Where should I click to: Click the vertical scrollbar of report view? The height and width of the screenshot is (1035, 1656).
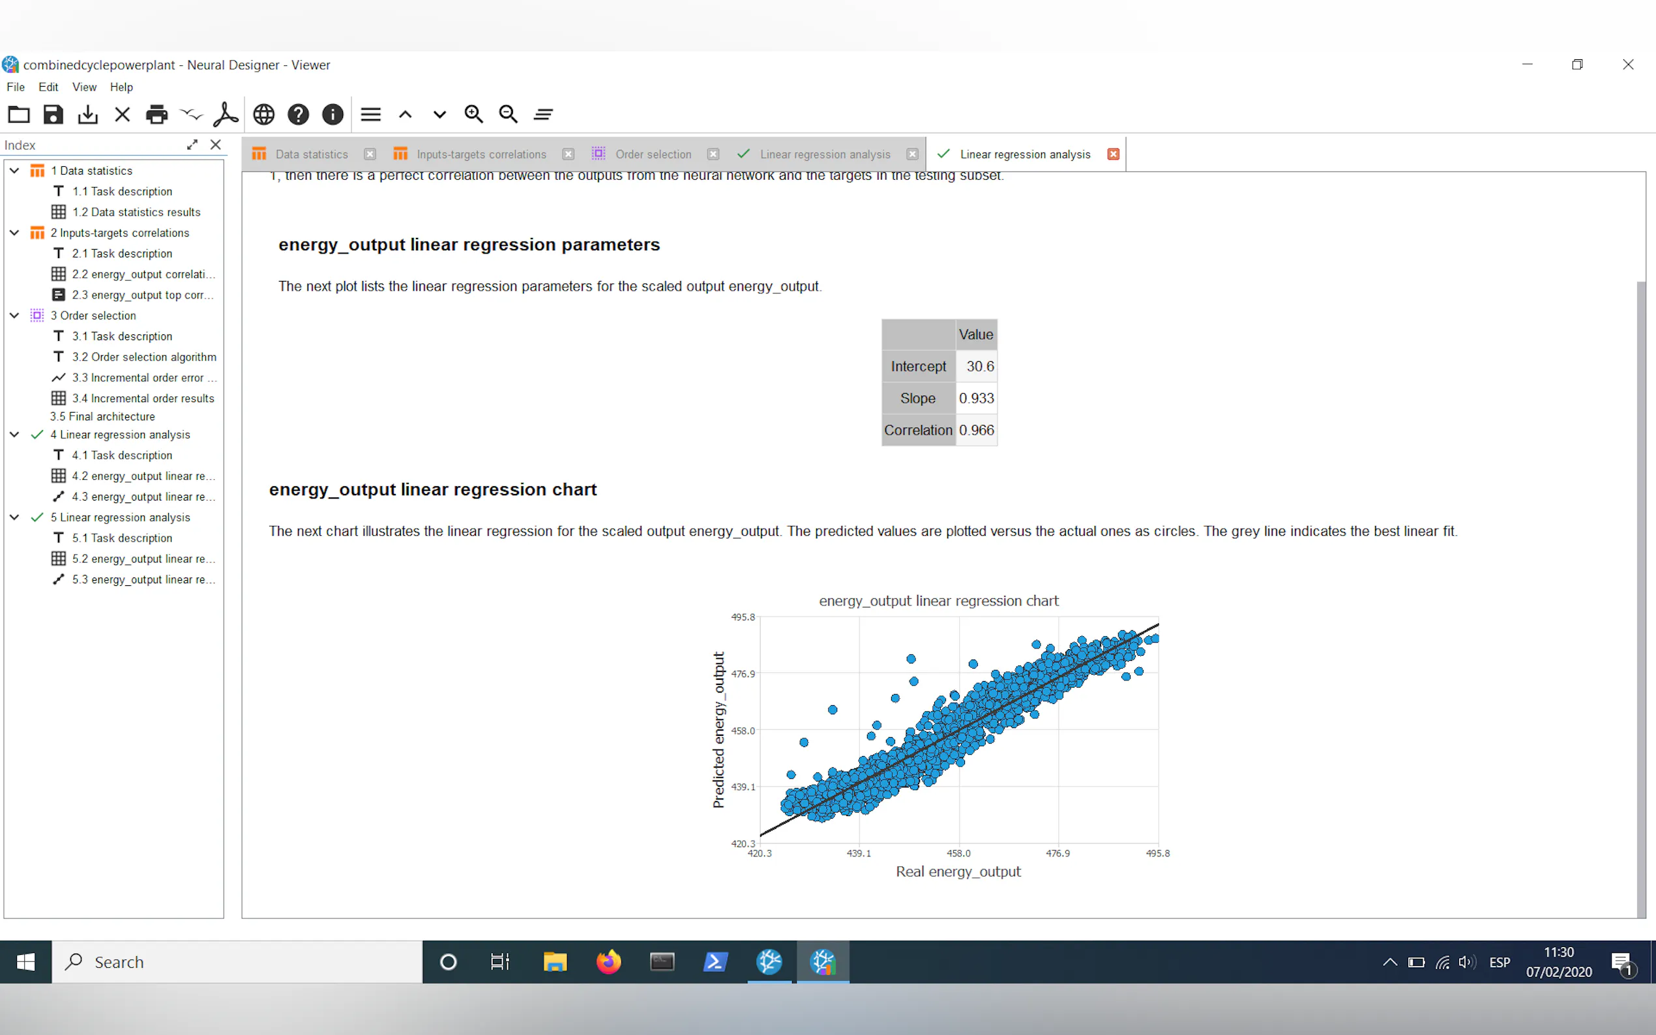point(1640,596)
